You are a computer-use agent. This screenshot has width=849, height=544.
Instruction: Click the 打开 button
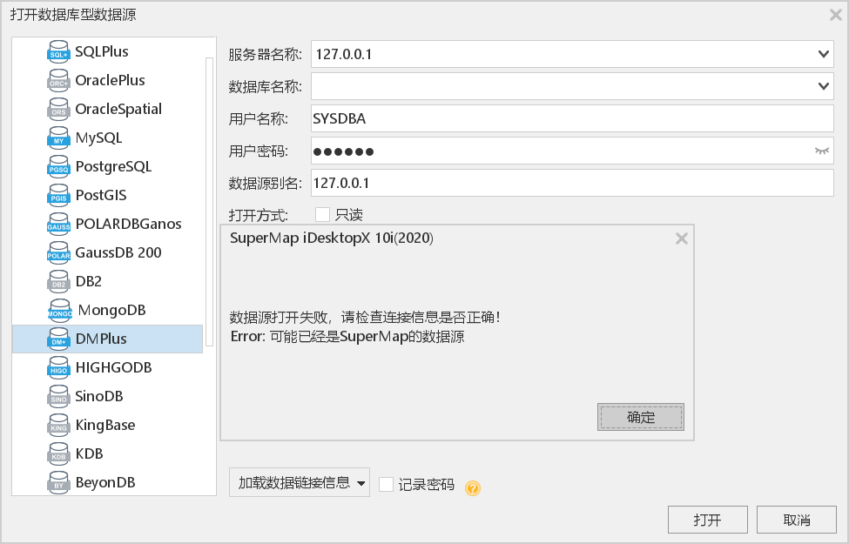[708, 520]
